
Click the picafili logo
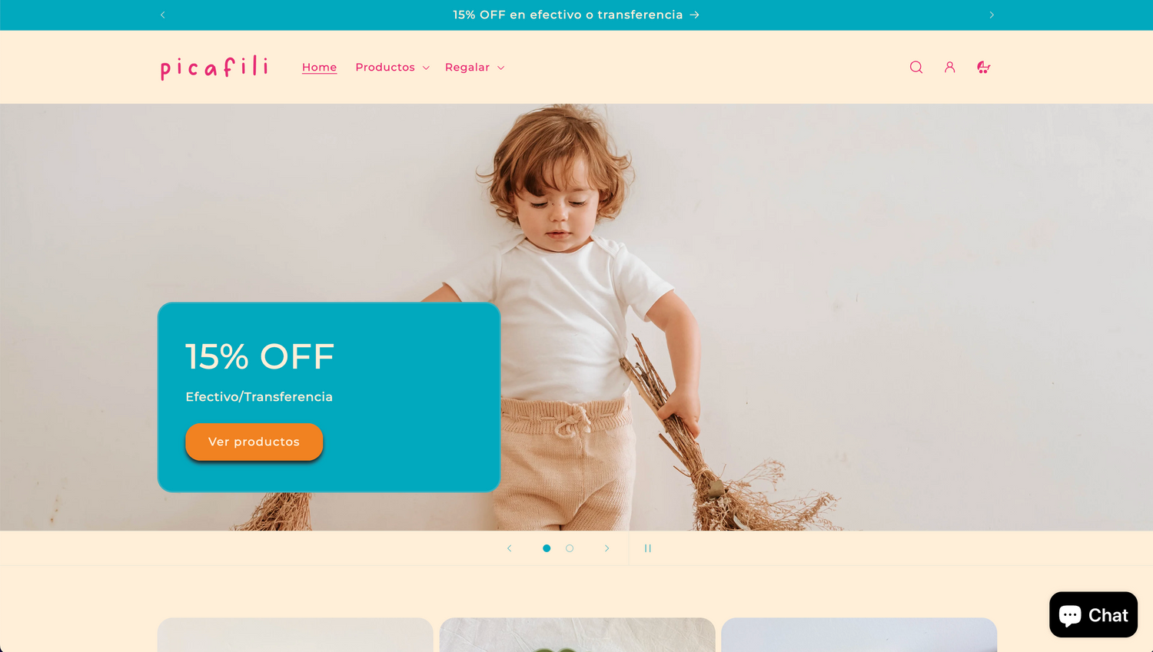click(x=214, y=68)
